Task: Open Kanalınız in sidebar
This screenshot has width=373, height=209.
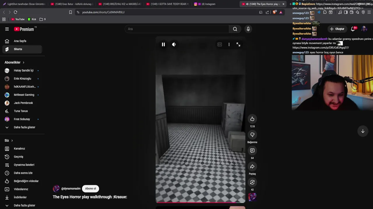Action: (22, 149)
